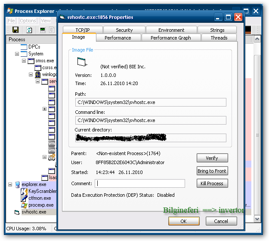Open the View menu in Process Explorer
Image resolution: width=269 pixels, height=241 pixels.
coord(46,21)
